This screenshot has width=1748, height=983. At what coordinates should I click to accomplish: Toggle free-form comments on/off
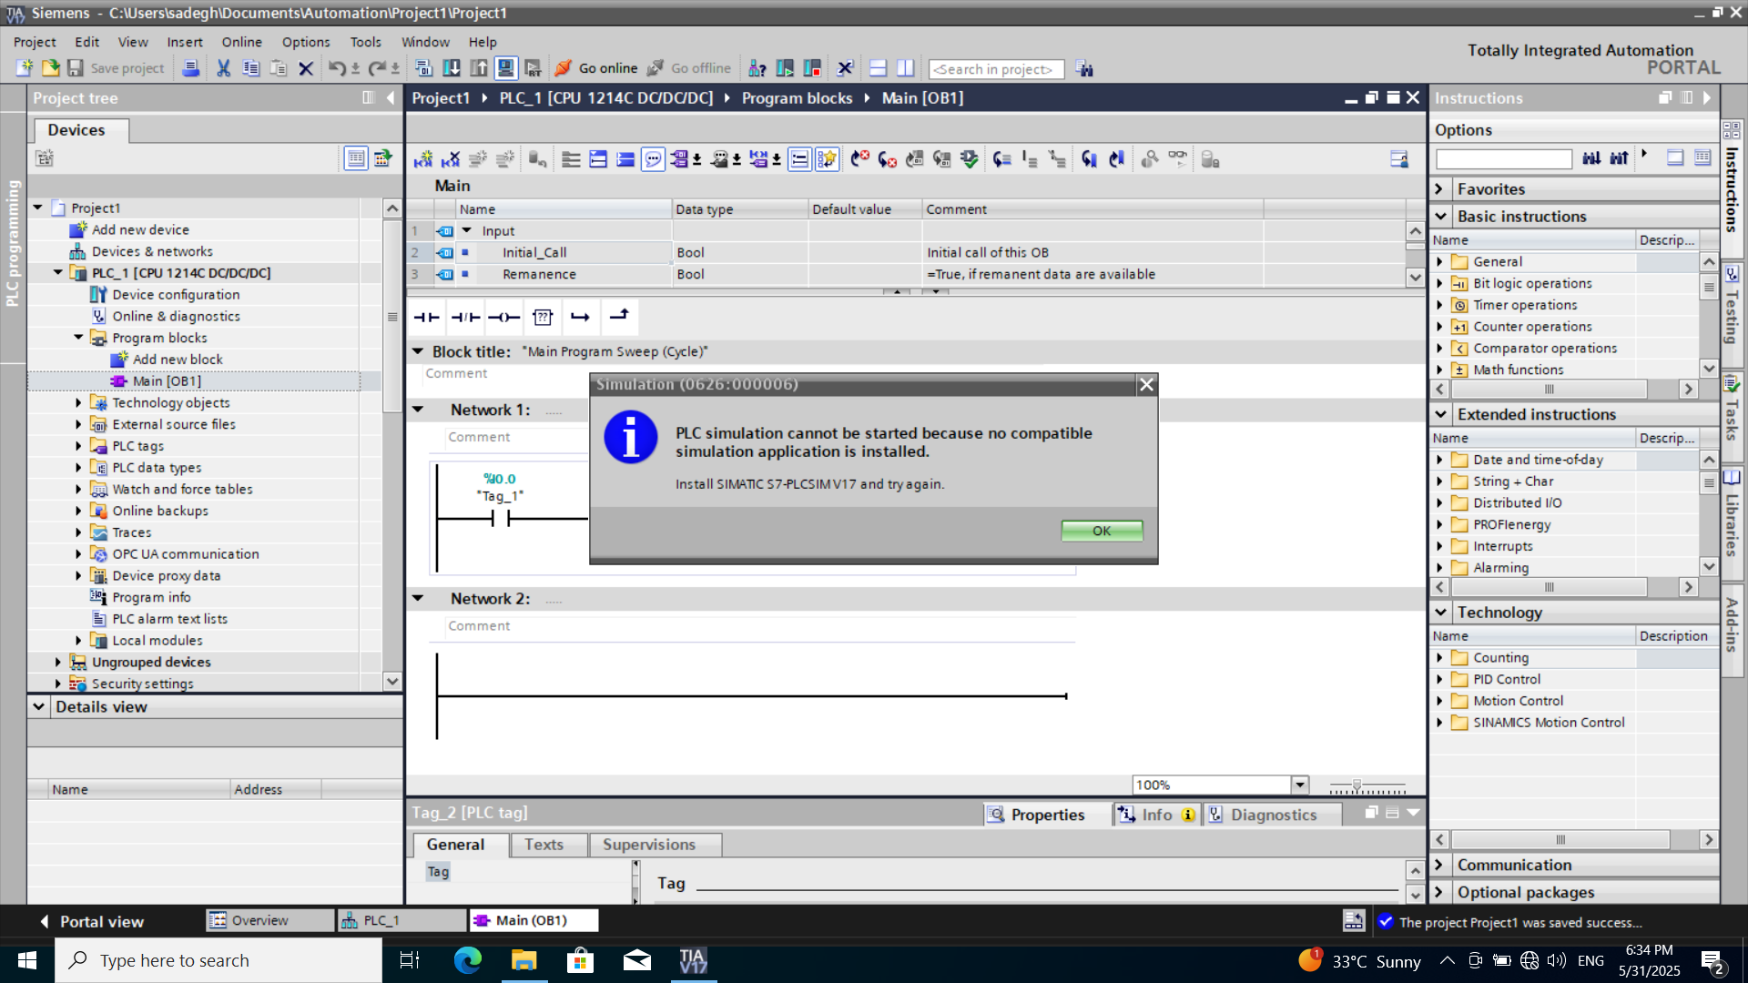[653, 159]
